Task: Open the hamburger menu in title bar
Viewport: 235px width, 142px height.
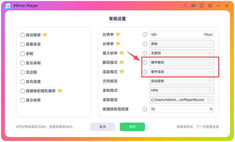Action: (210, 6)
